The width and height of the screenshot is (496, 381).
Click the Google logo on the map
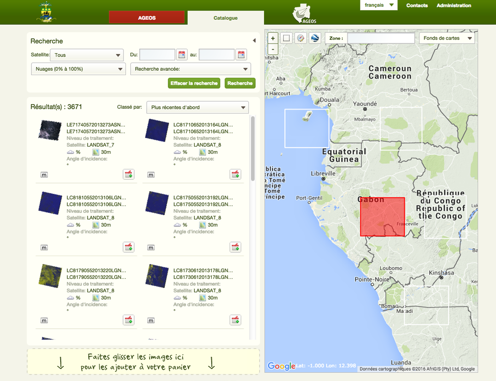pyautogui.click(x=281, y=366)
